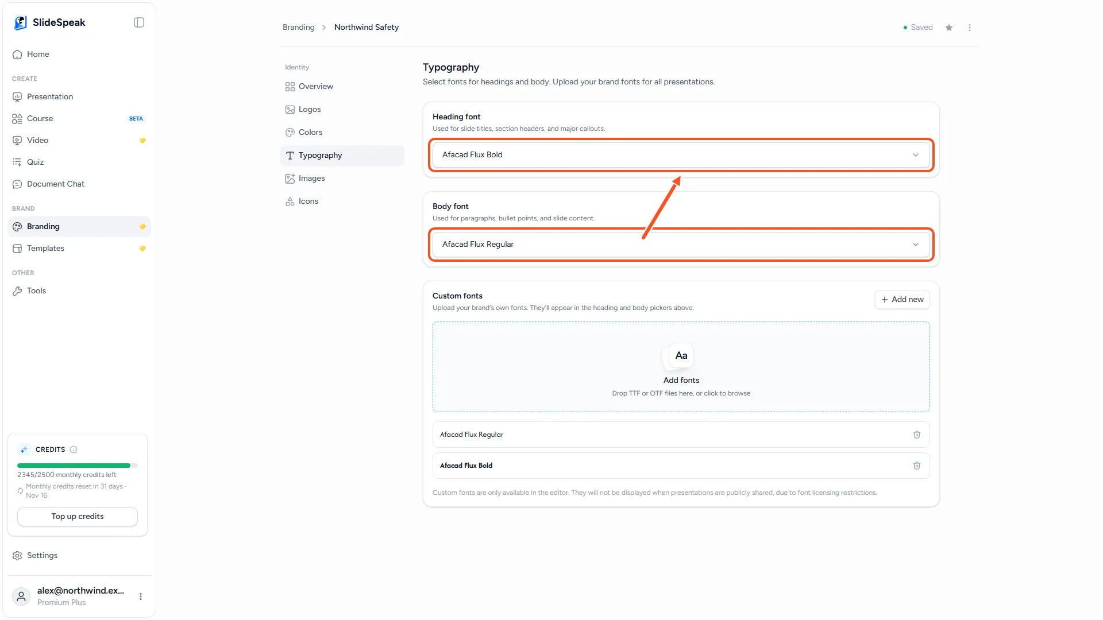Open Templates in the sidebar
This screenshot has height=620, width=1103.
(x=79, y=248)
